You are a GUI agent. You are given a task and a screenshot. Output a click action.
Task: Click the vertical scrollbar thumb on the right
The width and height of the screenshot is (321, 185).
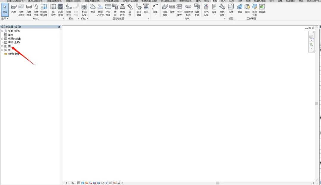click(317, 103)
